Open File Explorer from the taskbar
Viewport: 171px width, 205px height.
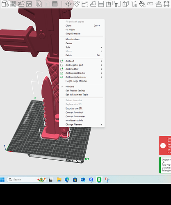coord(59,180)
